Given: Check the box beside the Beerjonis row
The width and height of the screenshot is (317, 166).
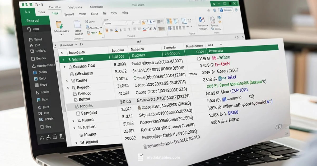Looking at the screenshot, I should [78, 113].
